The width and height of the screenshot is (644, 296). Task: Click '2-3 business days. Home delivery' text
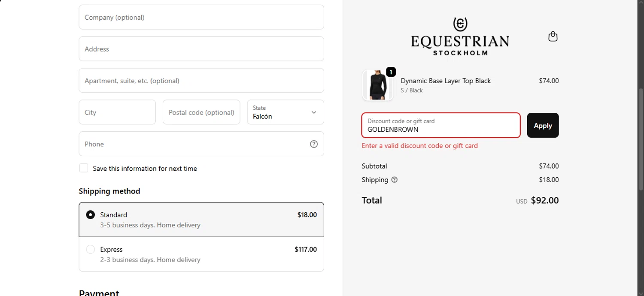(150, 260)
